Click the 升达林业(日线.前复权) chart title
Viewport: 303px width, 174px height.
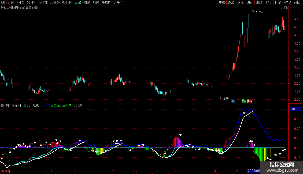(17, 8)
